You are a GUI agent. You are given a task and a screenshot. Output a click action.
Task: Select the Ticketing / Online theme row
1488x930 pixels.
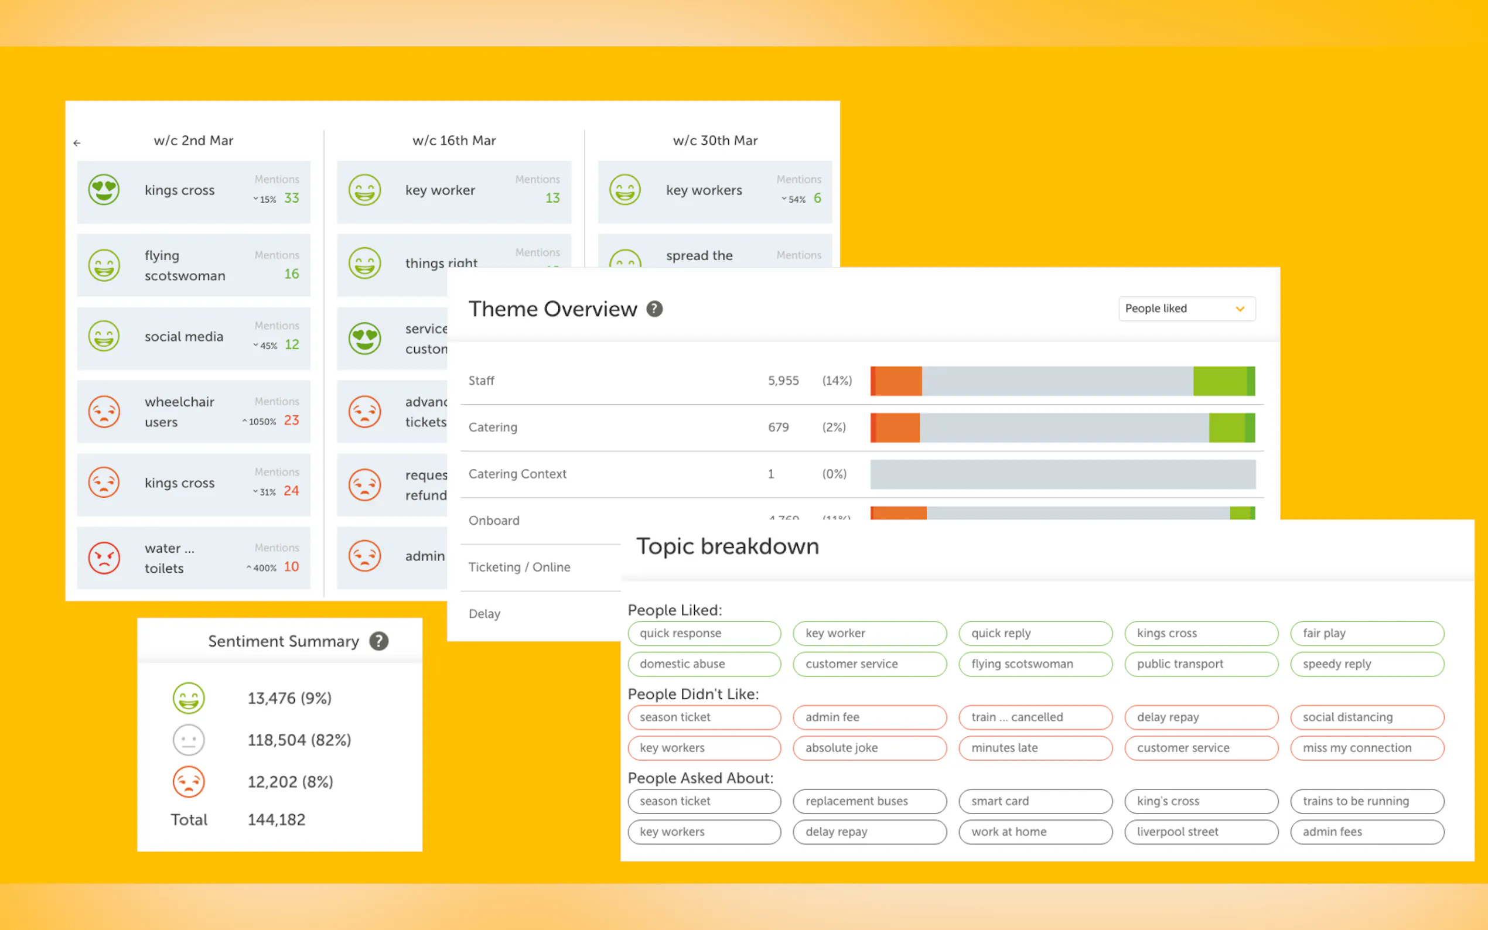[x=519, y=567]
